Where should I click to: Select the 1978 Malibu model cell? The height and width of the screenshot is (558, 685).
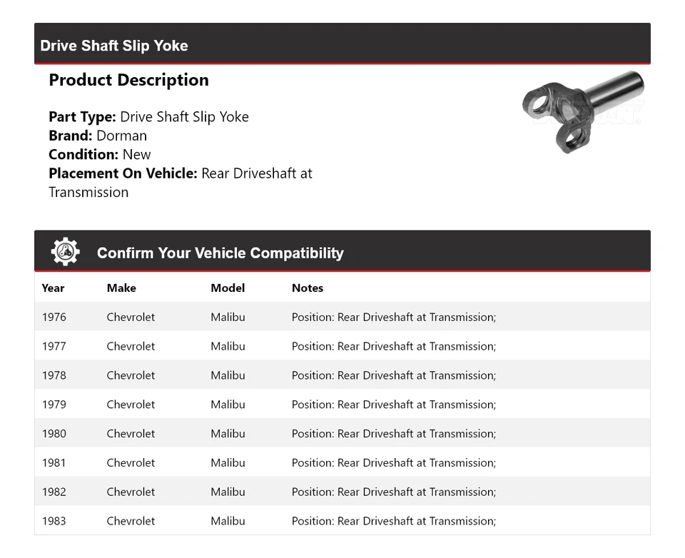pos(228,375)
